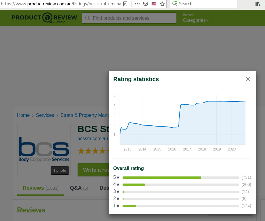Close the Rating statistics dialog
The image size is (265, 221).
248,79
